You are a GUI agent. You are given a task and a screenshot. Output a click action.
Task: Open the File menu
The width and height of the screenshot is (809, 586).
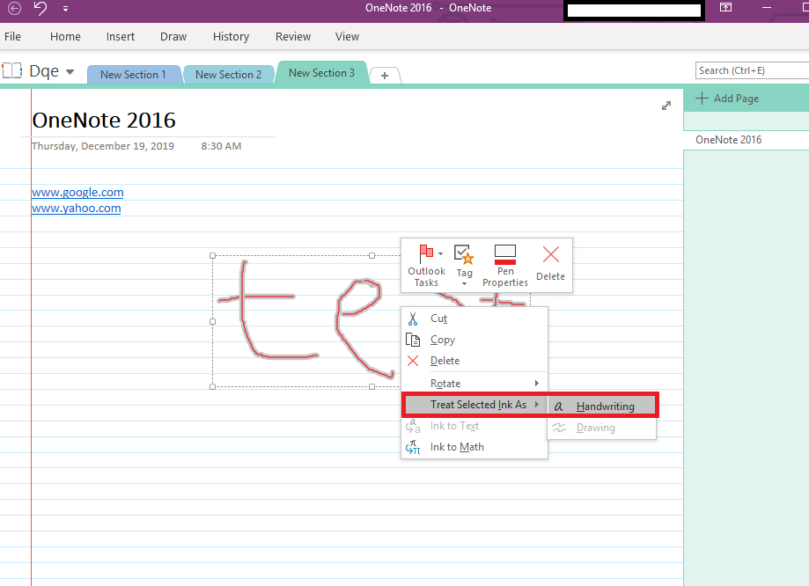pyautogui.click(x=12, y=37)
